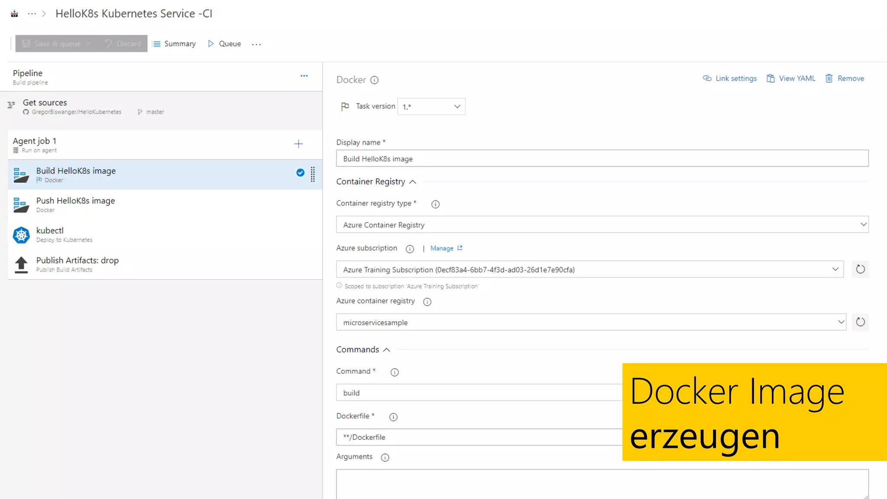Screen dimensions: 887x499
Task: Open the Task version dropdown
Action: pos(431,107)
